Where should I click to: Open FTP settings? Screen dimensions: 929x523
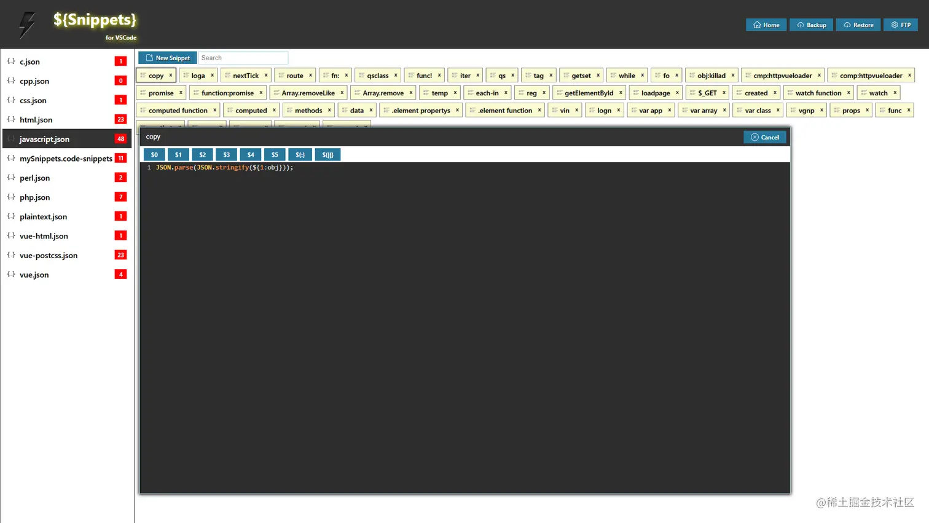(900, 25)
